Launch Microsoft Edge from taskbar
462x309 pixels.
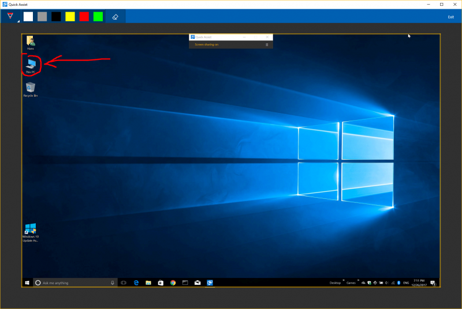[x=136, y=282]
